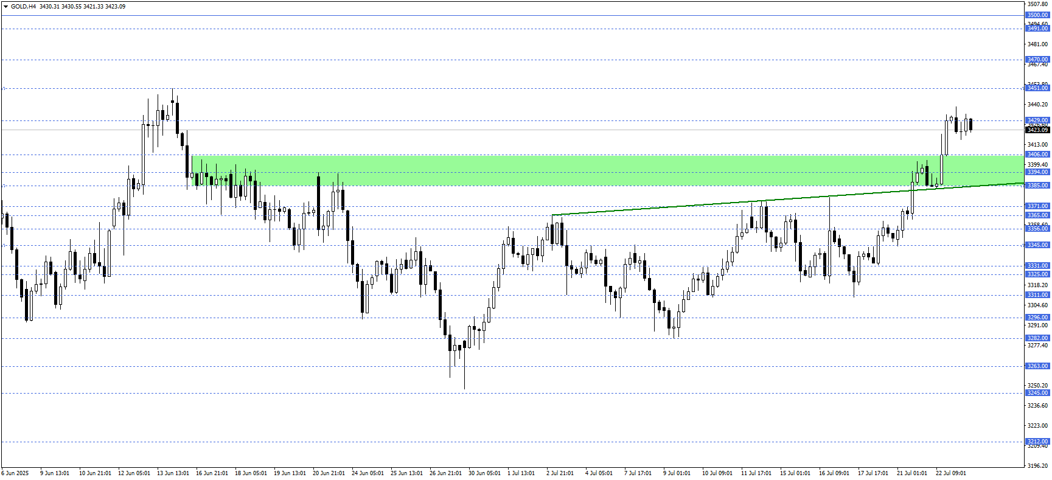Click the 9 Jul 01:01 time label

pyautogui.click(x=677, y=473)
